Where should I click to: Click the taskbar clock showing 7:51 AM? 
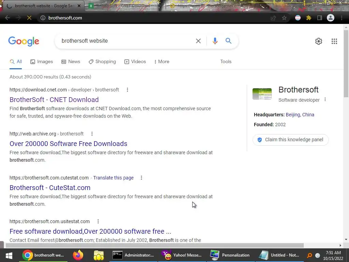pos(333,256)
